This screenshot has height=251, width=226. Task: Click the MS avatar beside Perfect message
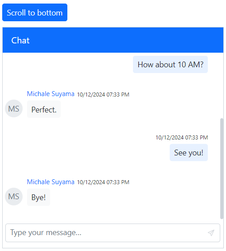click(x=14, y=108)
